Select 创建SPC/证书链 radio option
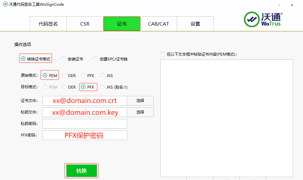Screen dimensions: 303x180 coord(96,59)
